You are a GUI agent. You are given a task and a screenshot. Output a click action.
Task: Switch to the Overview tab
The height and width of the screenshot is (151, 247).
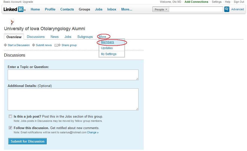click(x=14, y=37)
